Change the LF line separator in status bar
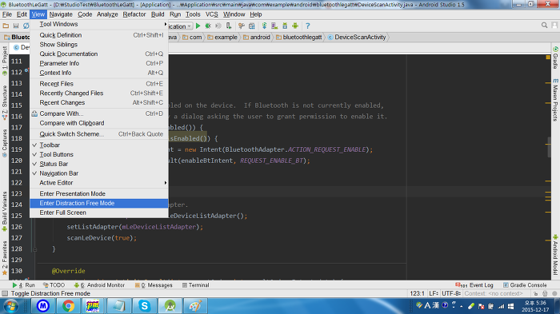 [x=434, y=293]
